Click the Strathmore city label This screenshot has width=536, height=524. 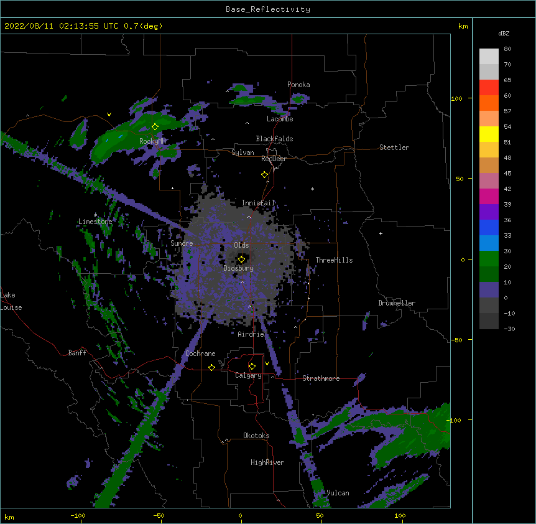[x=321, y=378]
